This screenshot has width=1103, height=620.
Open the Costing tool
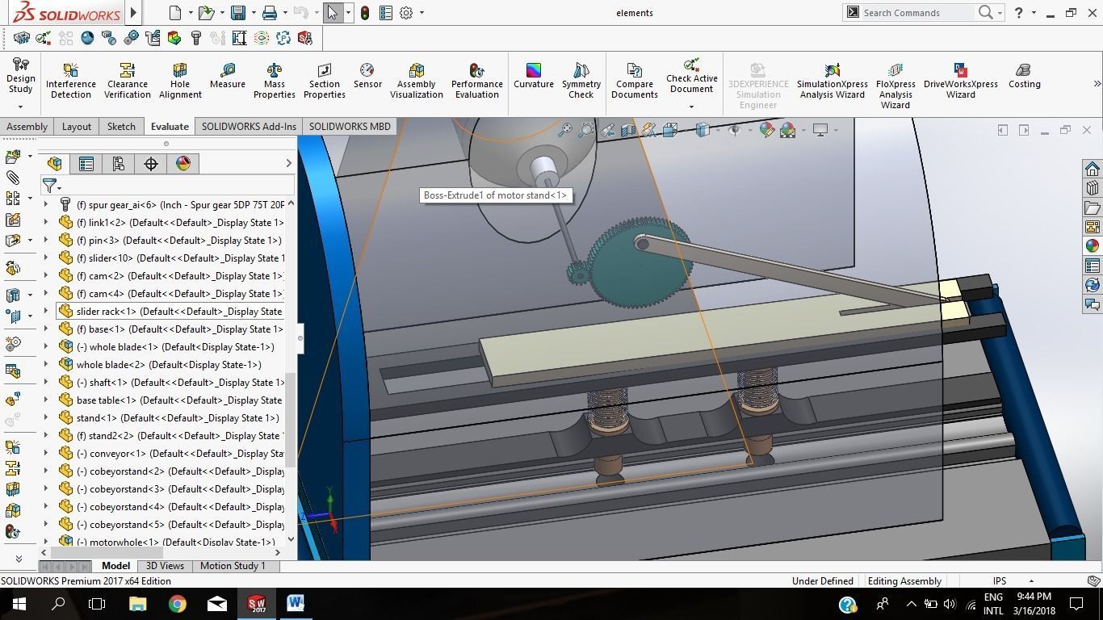click(1025, 76)
